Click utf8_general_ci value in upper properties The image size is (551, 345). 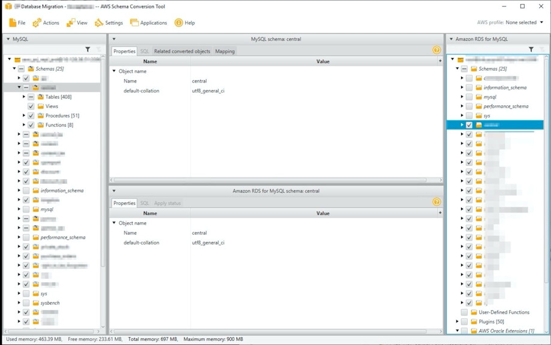[208, 90]
